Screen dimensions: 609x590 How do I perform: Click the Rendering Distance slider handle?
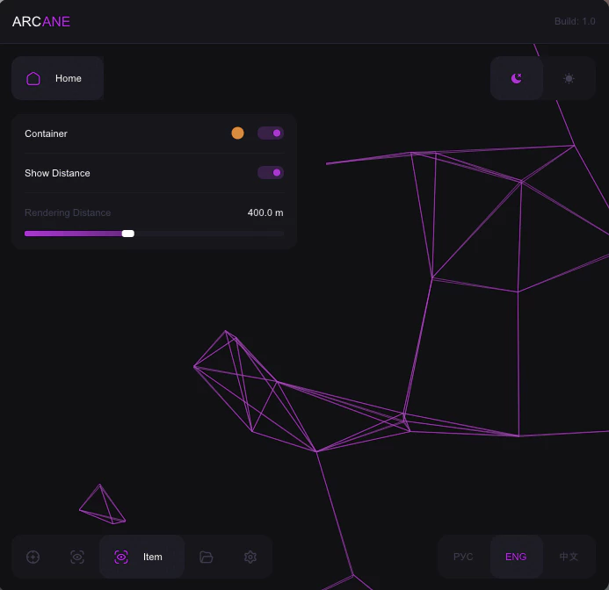point(128,234)
